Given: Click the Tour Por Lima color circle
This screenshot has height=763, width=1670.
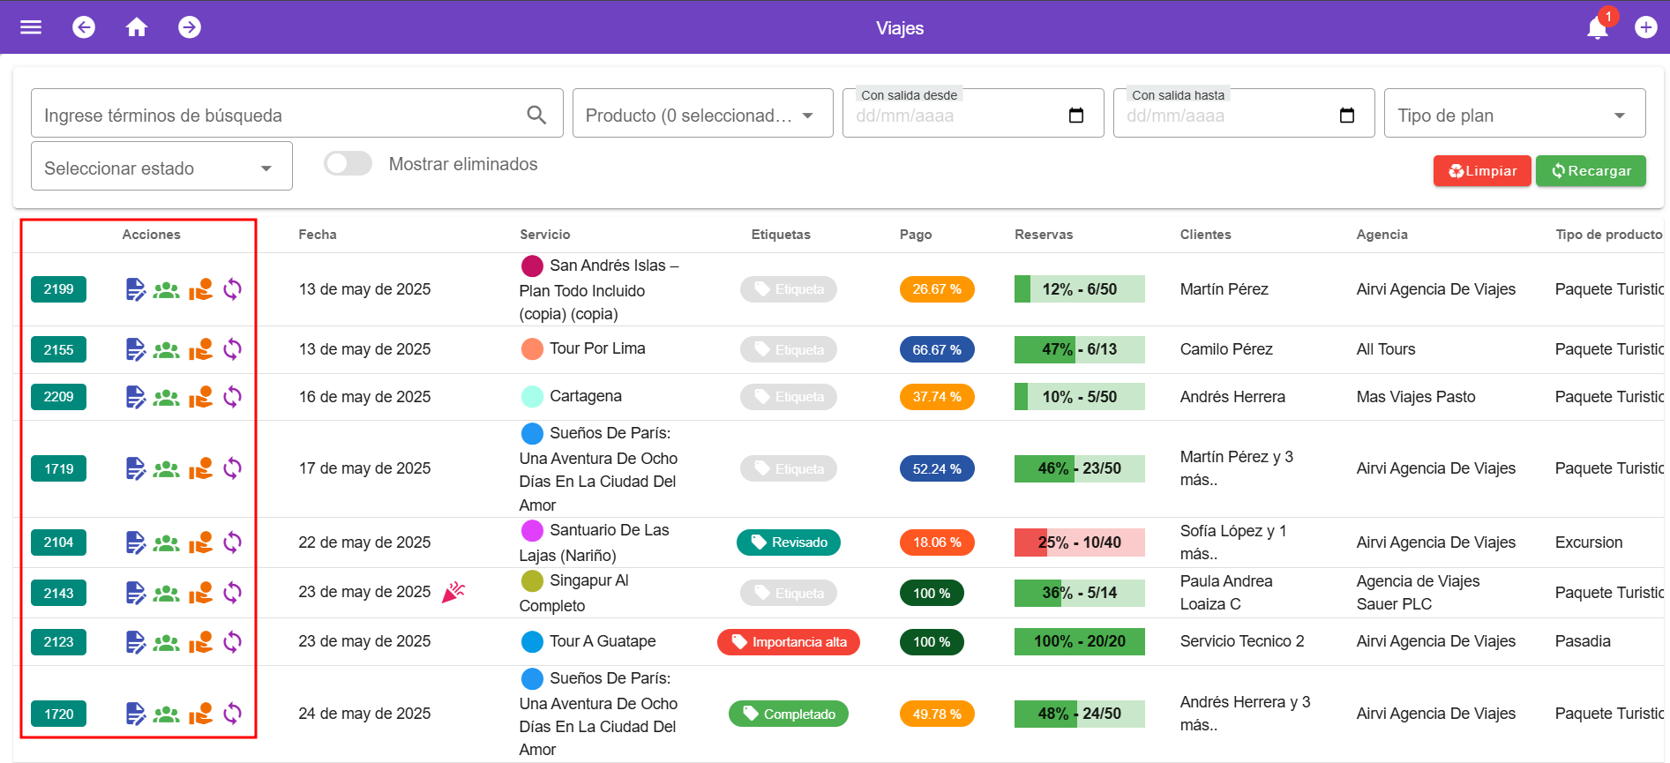Looking at the screenshot, I should pyautogui.click(x=532, y=349).
